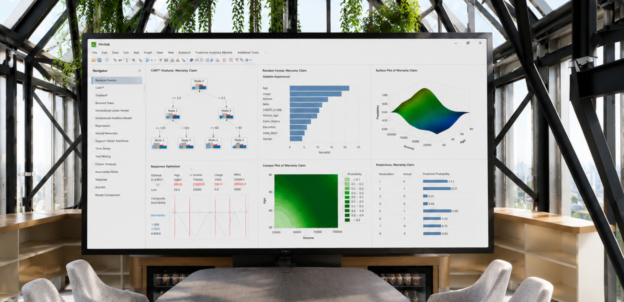Viewport: 624px width, 302px height.
Task: Click the Usage bar in Variable Importance
Action: point(316,94)
